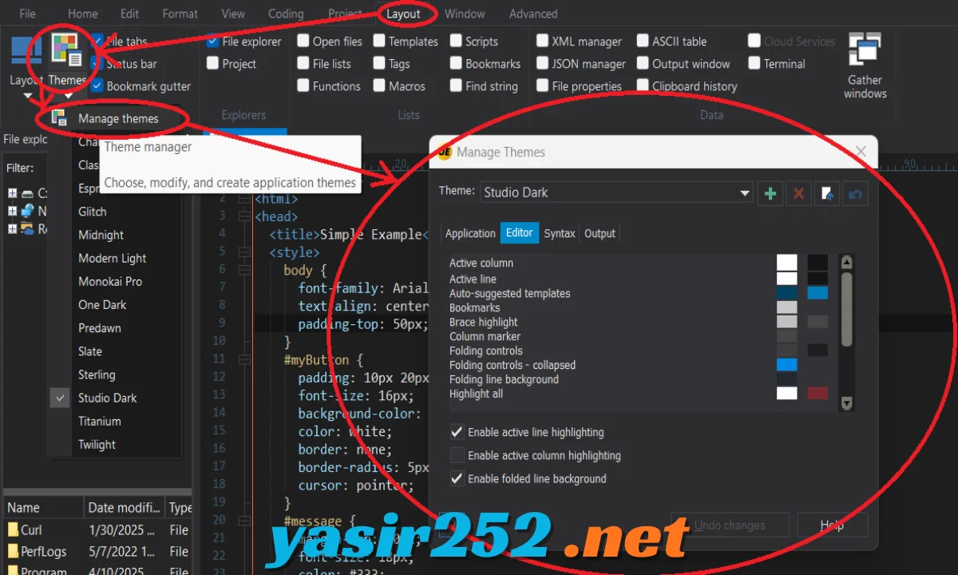958x575 pixels.
Task: Click the Undo changes button
Action: point(730,525)
